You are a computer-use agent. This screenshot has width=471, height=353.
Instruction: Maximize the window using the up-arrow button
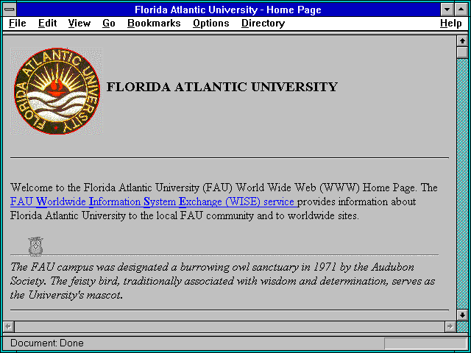click(461, 10)
